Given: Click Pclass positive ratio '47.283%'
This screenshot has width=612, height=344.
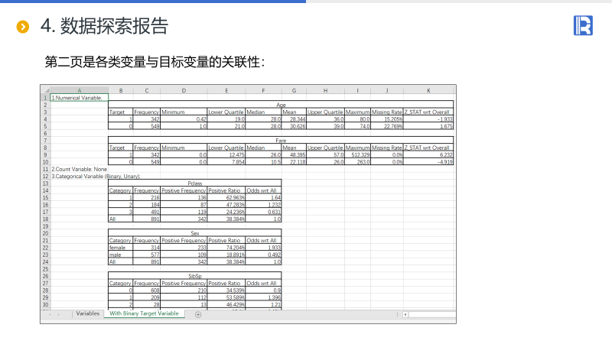Looking at the screenshot, I should tap(226, 205).
